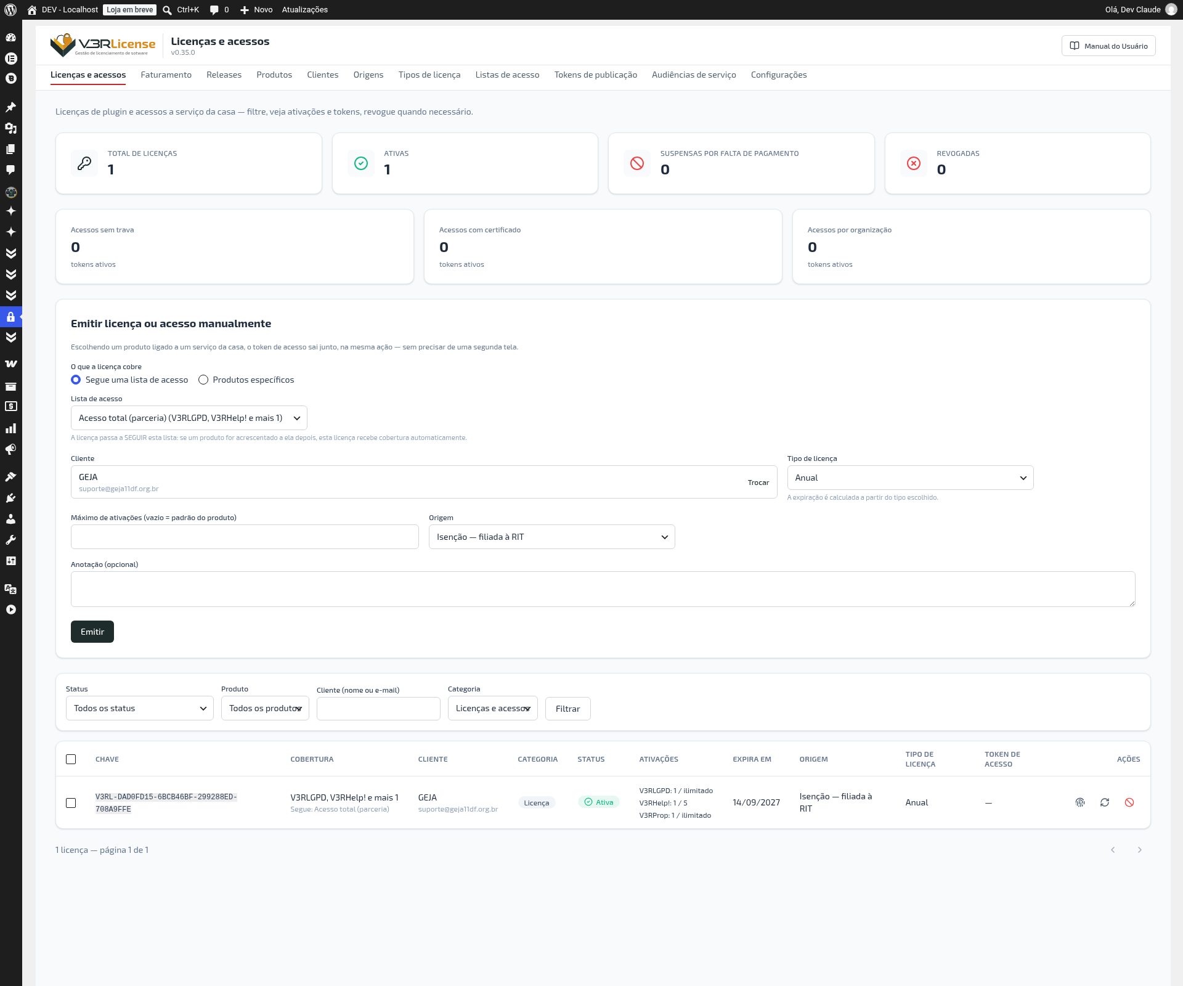Viewport: 1183px width, 986px height.
Task: Click the 'Anotação (opcional)' text area
Action: pyautogui.click(x=603, y=589)
